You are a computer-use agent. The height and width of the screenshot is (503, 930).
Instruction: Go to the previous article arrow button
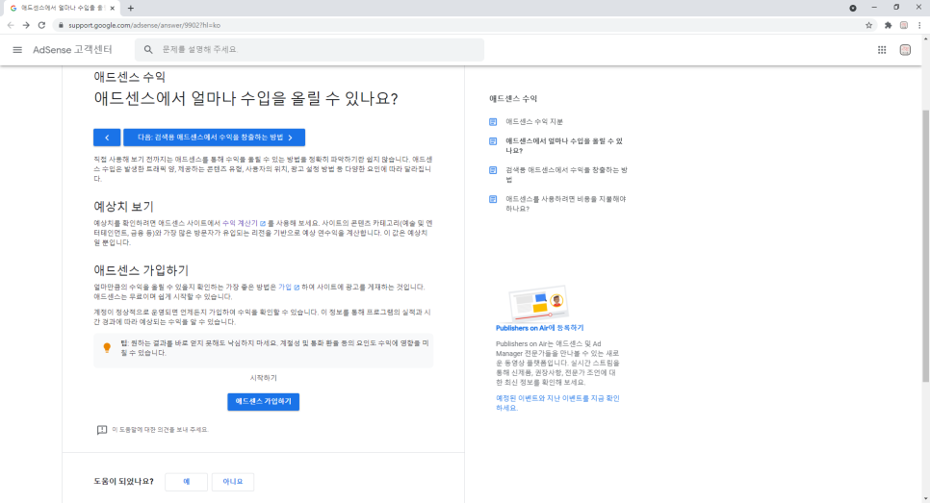pos(107,138)
